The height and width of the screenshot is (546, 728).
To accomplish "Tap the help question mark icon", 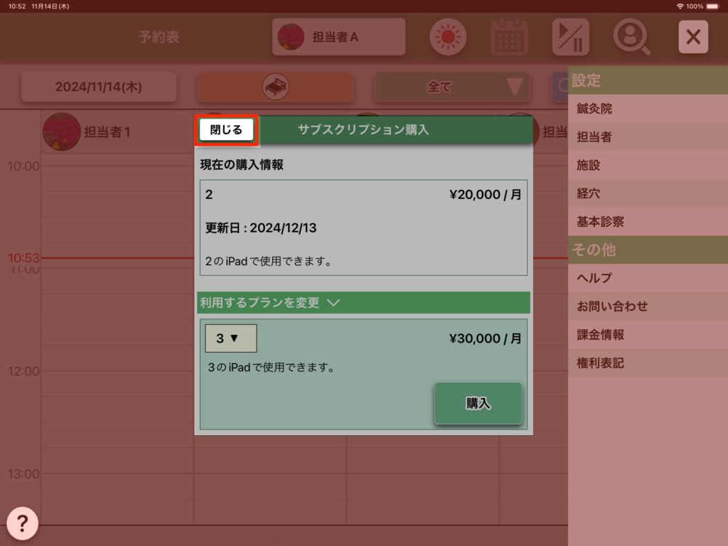I will click(22, 524).
